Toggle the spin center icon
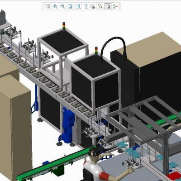The width and height of the screenshot is (181, 181). pos(115,6)
